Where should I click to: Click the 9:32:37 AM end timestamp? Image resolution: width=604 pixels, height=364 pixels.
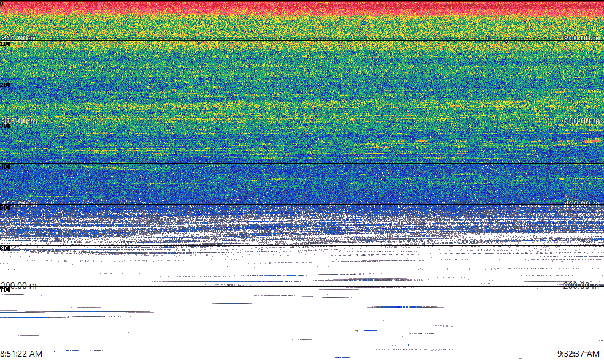[579, 354]
